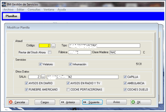Toggle the Inhumación checkbox

click(70, 64)
